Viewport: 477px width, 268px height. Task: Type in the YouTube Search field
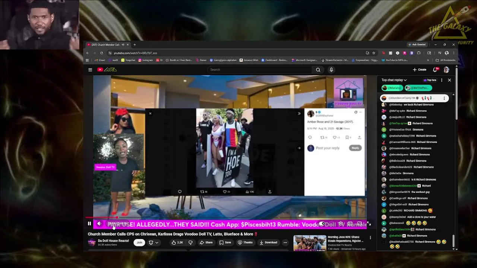[x=260, y=70]
